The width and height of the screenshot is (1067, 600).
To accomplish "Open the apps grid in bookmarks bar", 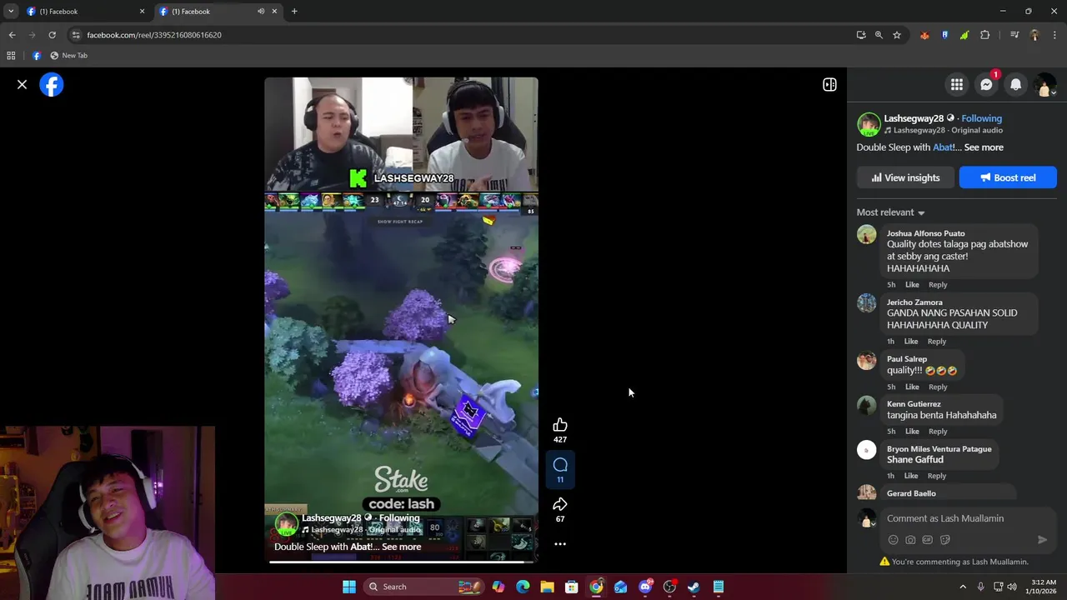I will (11, 56).
